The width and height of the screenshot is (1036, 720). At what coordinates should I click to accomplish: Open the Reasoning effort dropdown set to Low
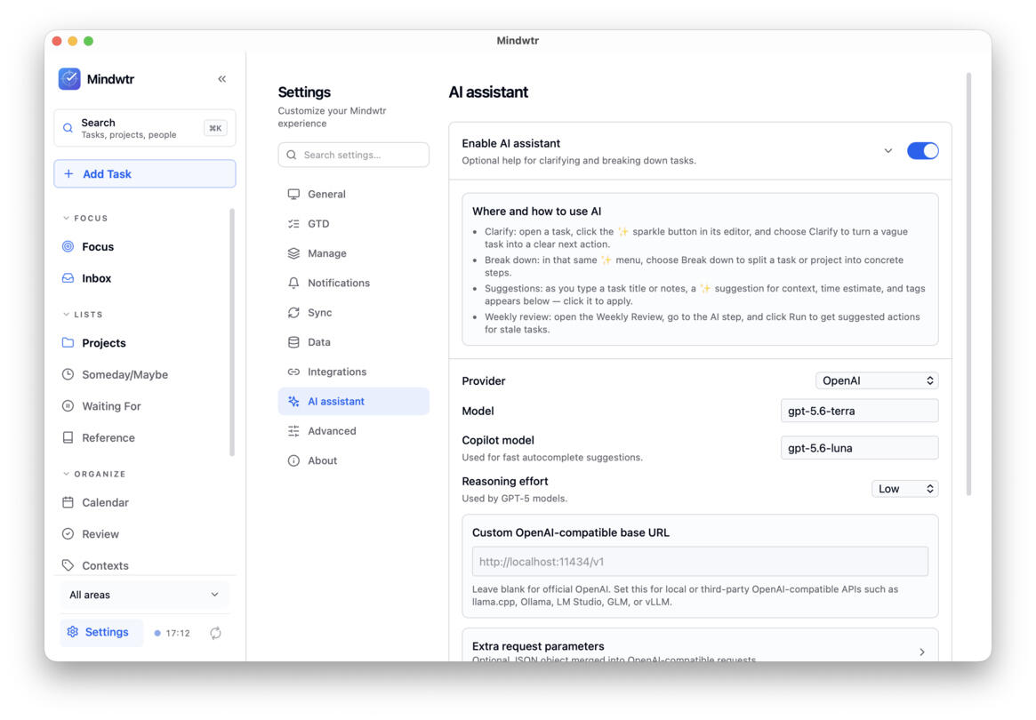point(904,489)
